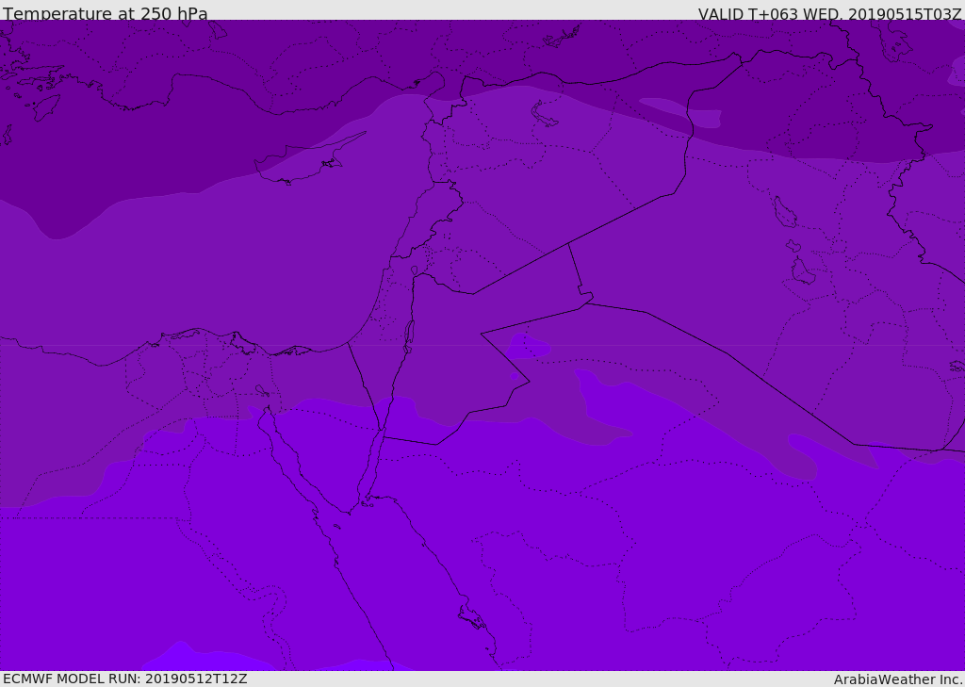This screenshot has height=687, width=965.
Task: Click the Dead Sea on the map
Action: [409, 335]
